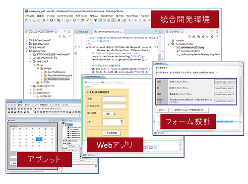This screenshot has width=248, height=184.
Task: Click the 名前 bean property field in login.jsp
Action: (225, 82)
